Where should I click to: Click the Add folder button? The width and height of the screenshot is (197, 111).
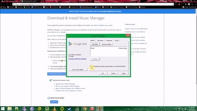(95, 44)
